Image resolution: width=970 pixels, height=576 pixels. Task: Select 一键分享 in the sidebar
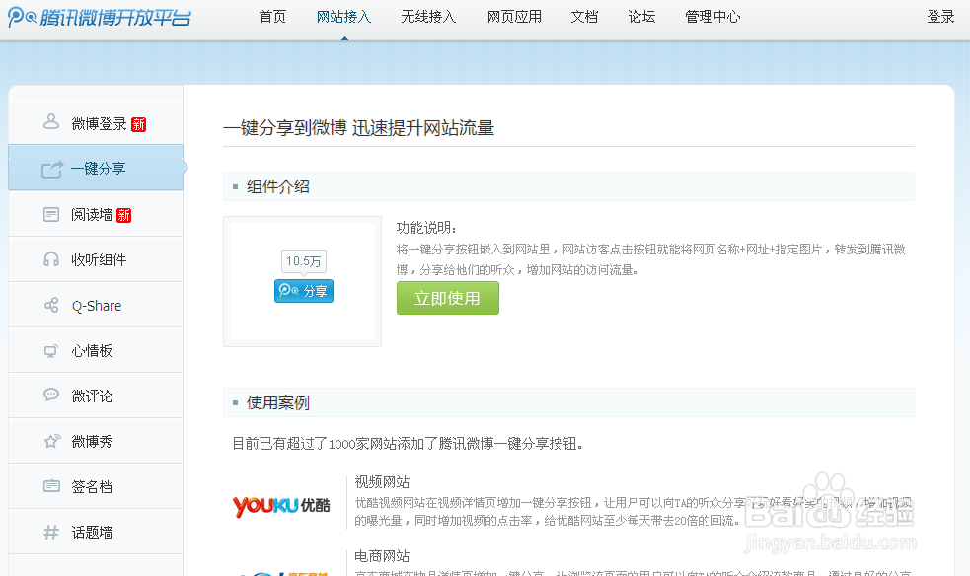(x=96, y=168)
